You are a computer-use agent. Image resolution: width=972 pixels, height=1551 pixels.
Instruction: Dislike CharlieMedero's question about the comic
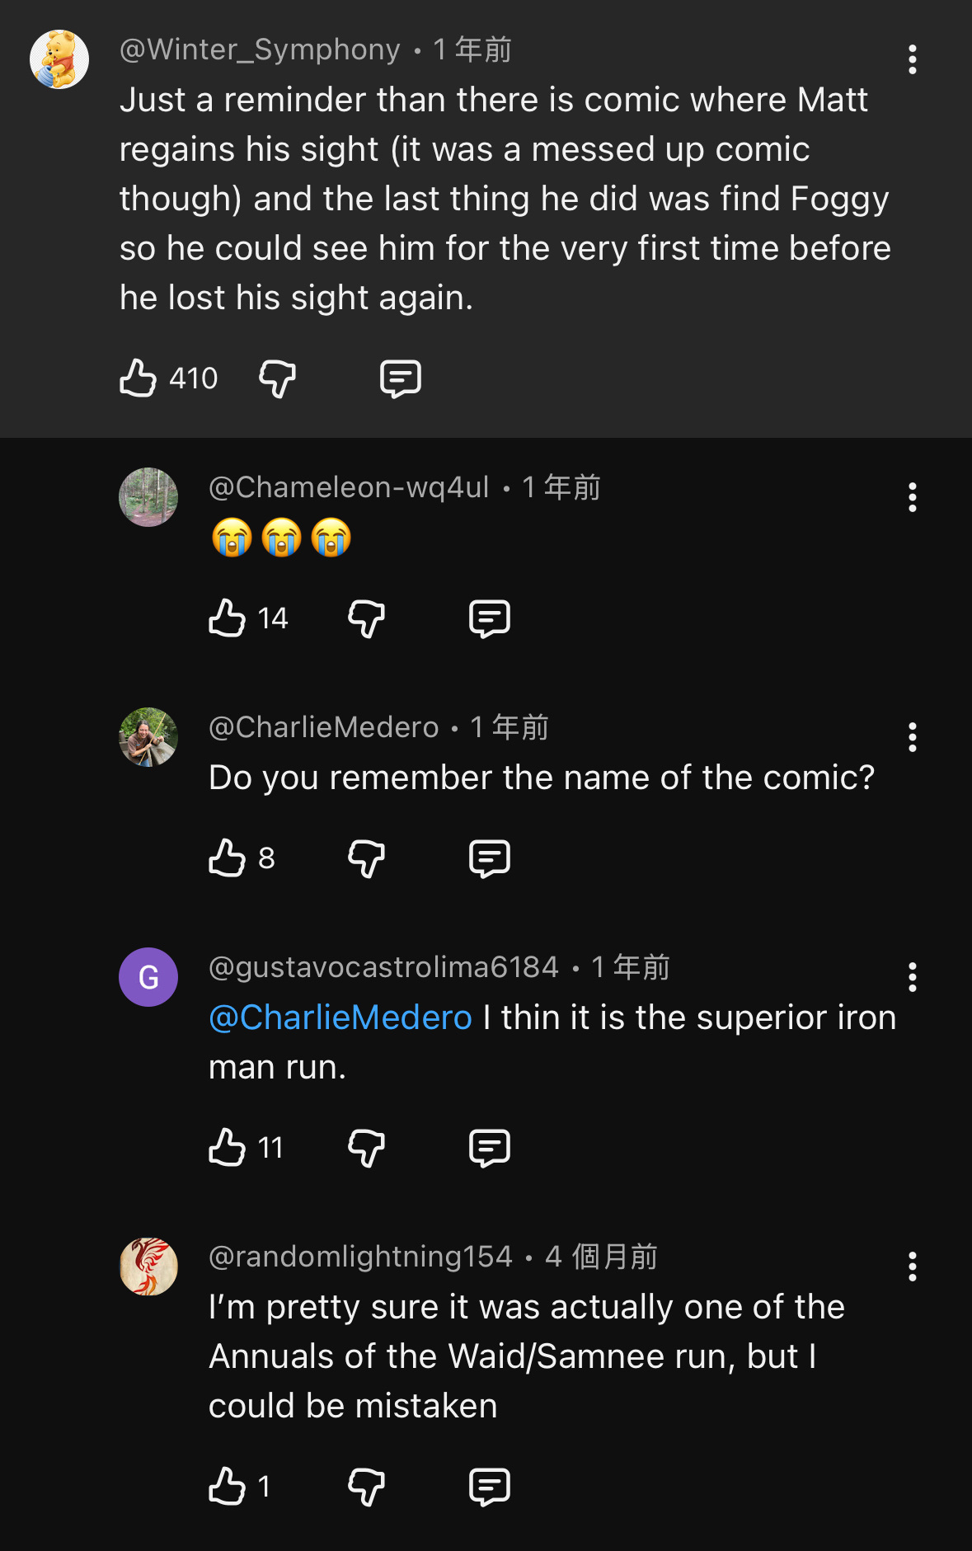click(366, 858)
